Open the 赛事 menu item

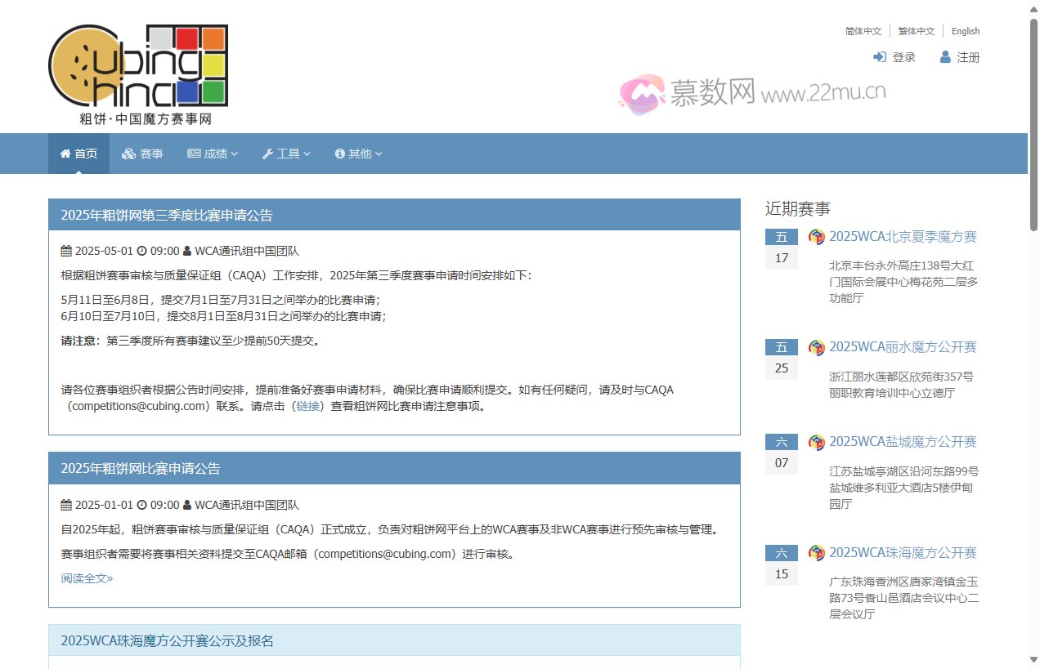click(x=143, y=153)
